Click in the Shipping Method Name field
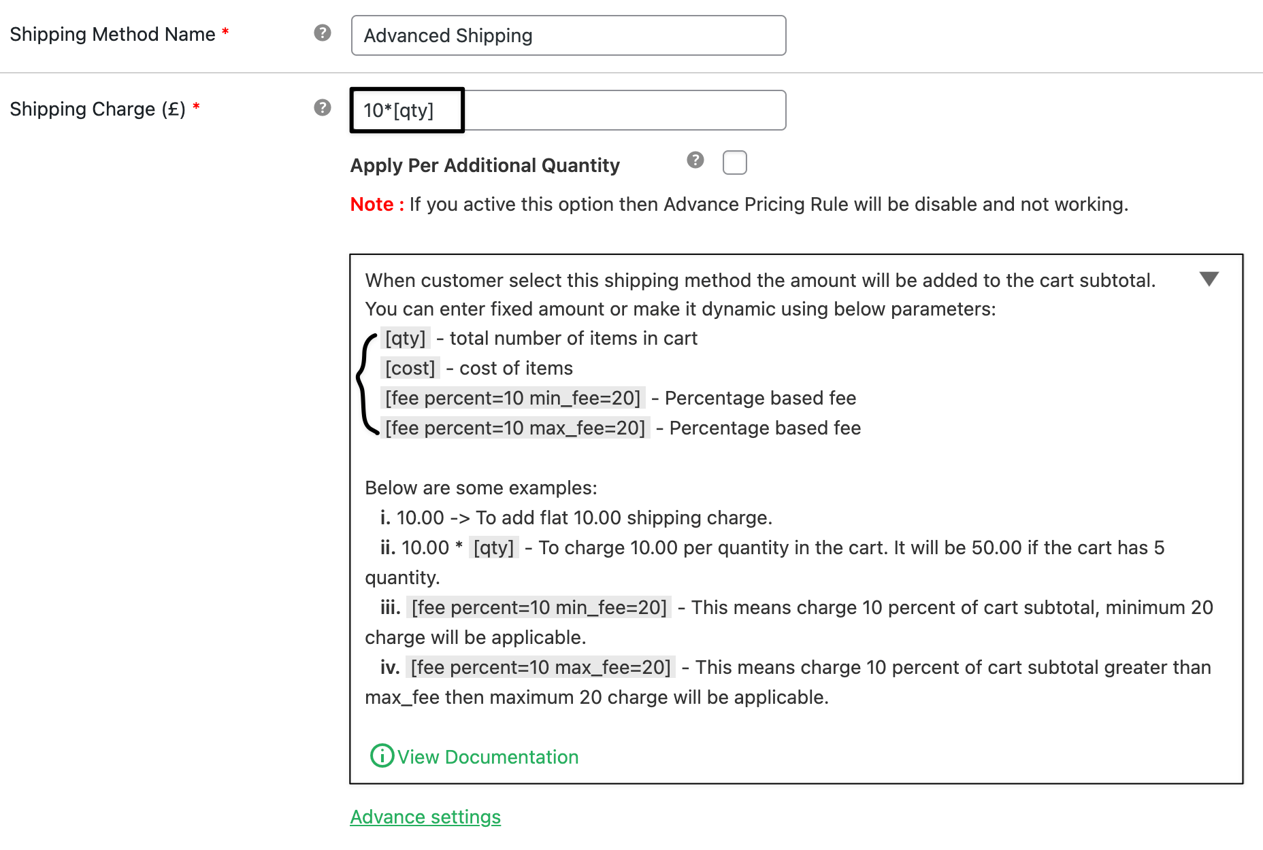This screenshot has width=1263, height=850. [x=568, y=35]
